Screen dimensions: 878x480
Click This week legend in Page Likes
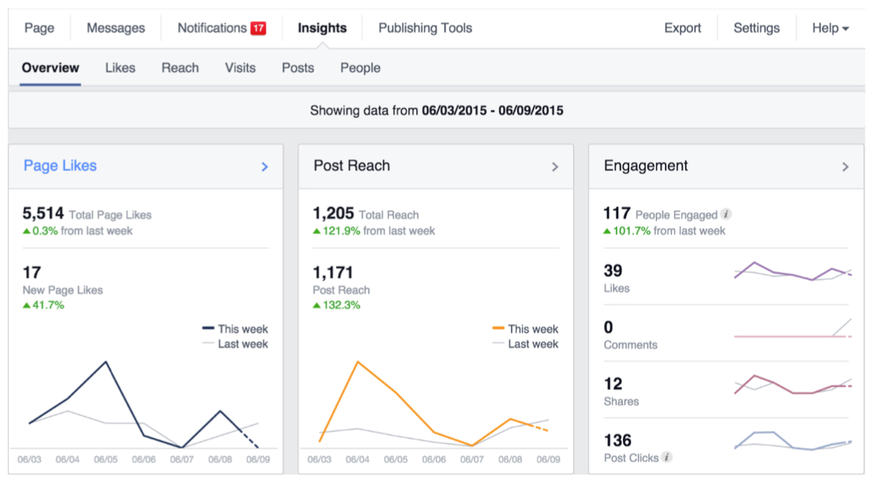point(235,329)
